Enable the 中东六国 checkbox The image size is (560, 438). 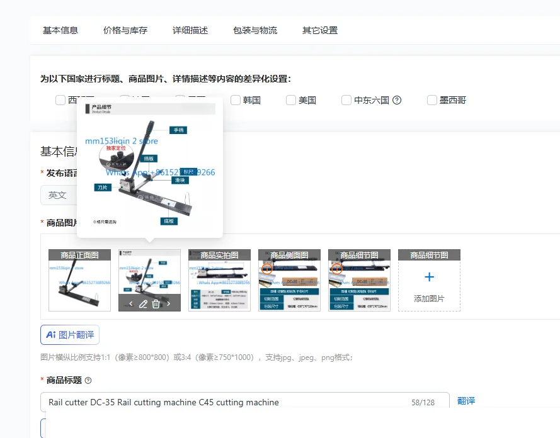346,100
